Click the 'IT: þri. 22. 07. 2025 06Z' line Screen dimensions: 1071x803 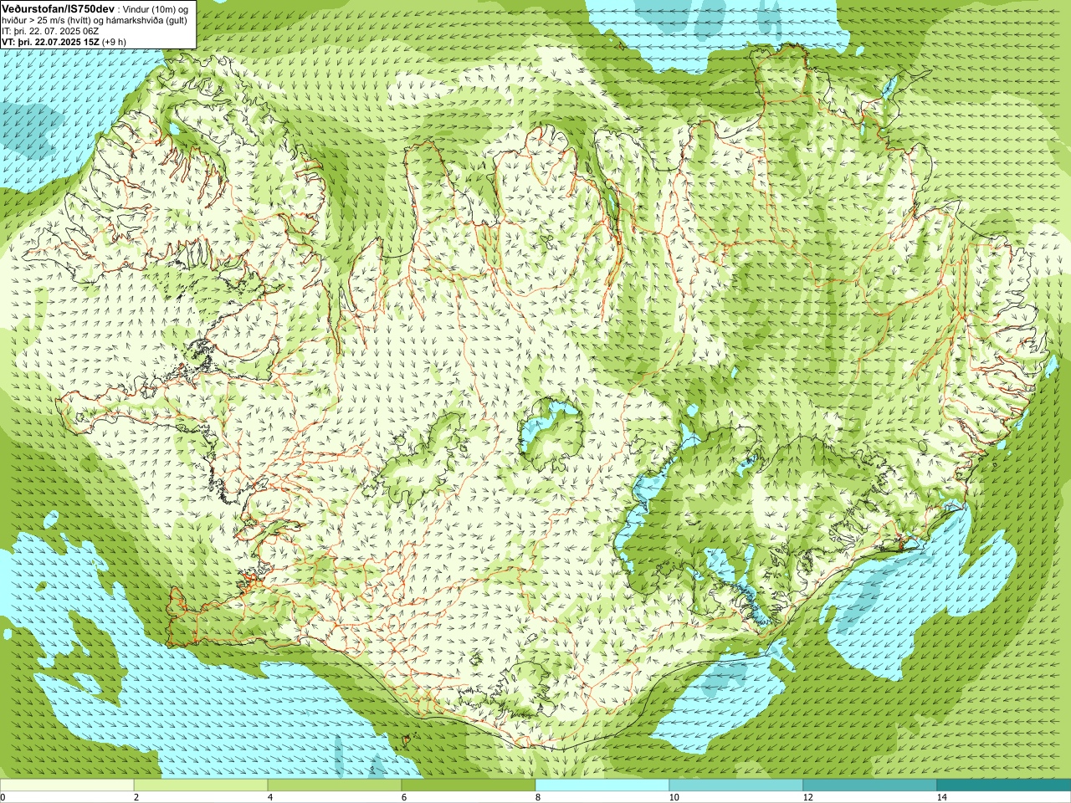coord(50,31)
